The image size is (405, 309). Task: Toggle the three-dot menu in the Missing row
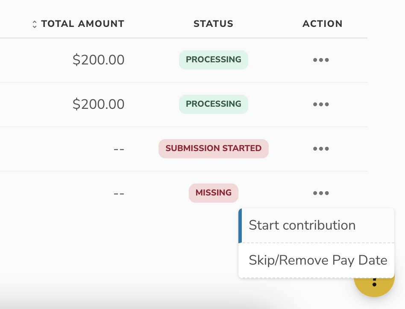click(321, 193)
